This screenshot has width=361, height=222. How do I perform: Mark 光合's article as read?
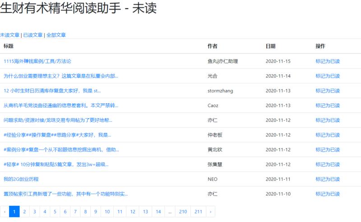[328, 76]
